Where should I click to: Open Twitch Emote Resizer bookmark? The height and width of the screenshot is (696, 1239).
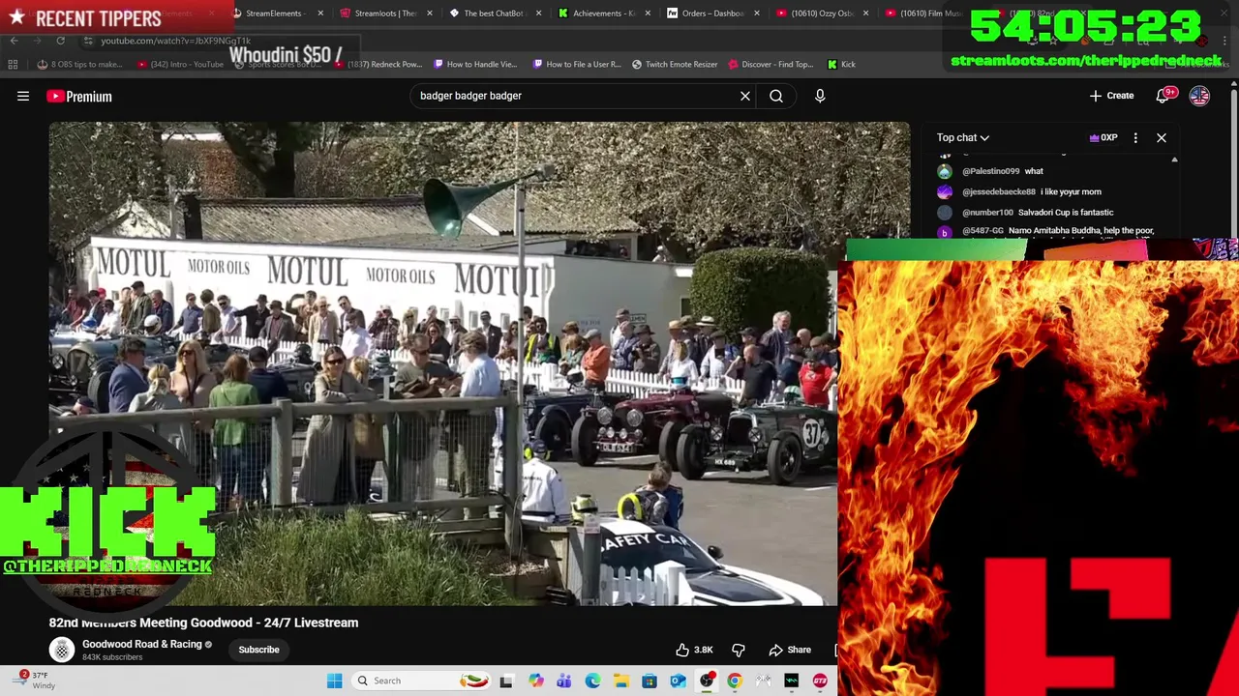click(x=675, y=64)
